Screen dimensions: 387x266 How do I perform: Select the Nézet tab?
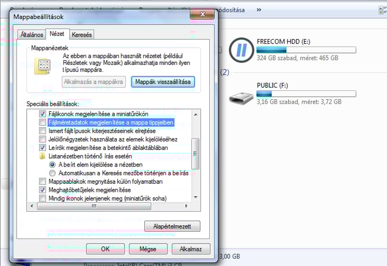tap(57, 33)
